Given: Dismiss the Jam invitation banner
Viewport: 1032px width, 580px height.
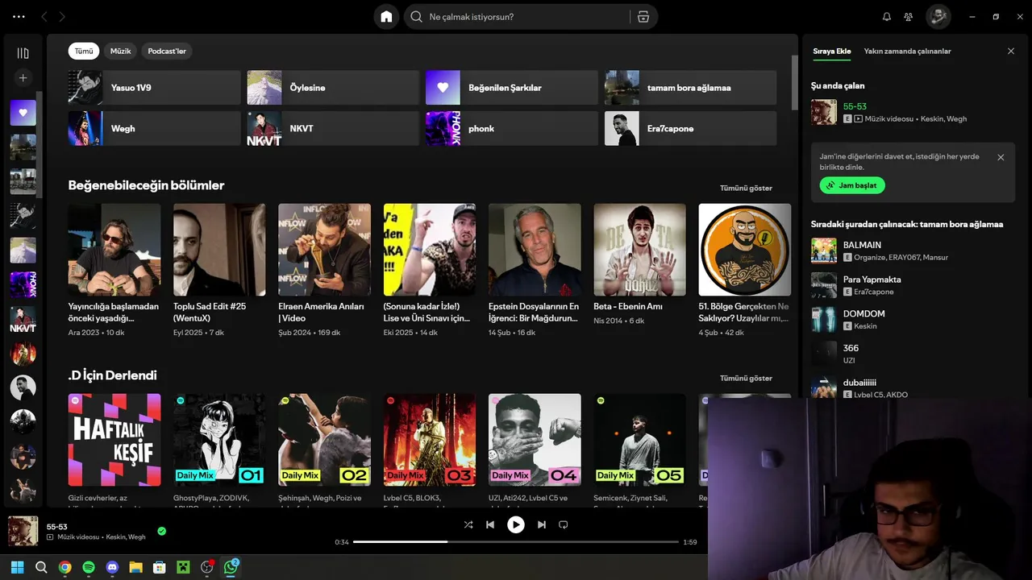Looking at the screenshot, I should (x=1001, y=157).
